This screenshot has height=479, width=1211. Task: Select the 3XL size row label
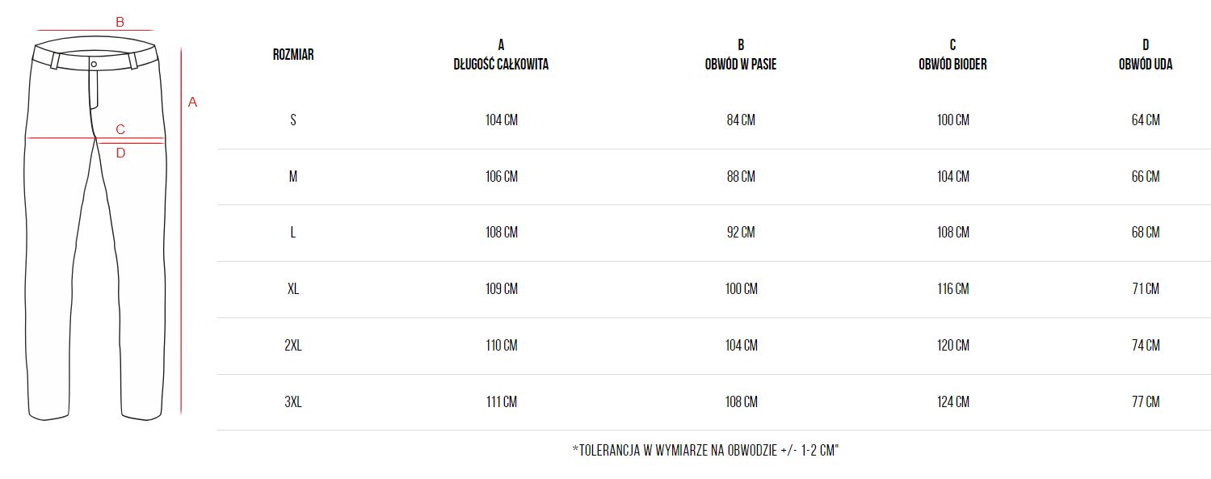[x=293, y=401]
